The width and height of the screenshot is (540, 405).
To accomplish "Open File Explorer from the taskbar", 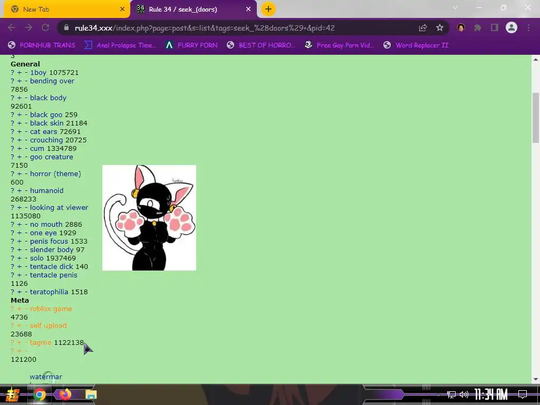I will pos(91,394).
